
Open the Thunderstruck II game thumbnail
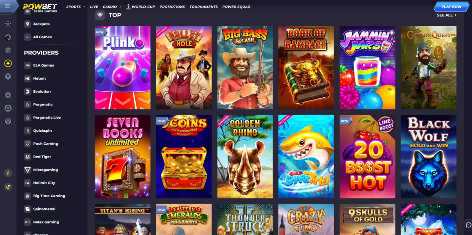click(245, 219)
